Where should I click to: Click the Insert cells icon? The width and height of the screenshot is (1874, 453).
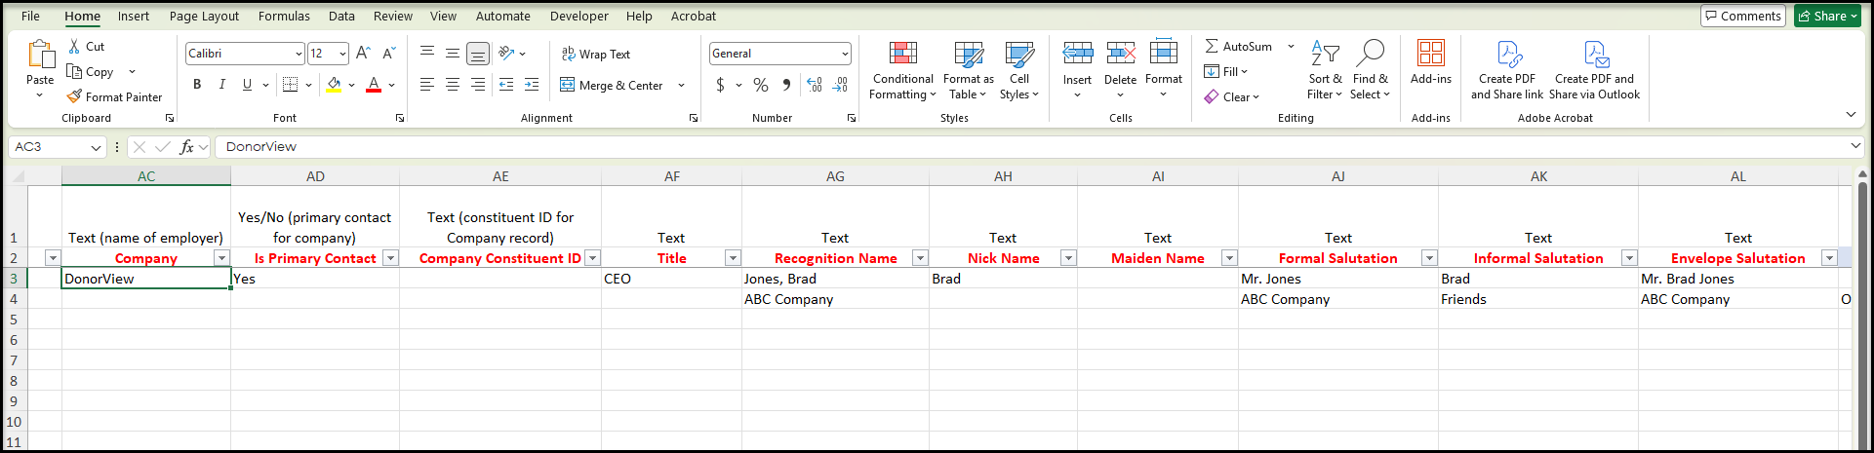[x=1077, y=53]
